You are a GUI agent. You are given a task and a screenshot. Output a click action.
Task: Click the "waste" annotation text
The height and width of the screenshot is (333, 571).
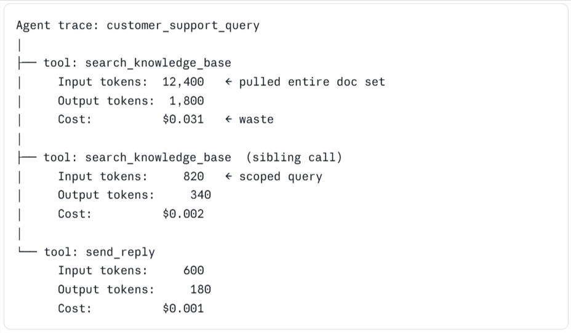pyautogui.click(x=256, y=120)
